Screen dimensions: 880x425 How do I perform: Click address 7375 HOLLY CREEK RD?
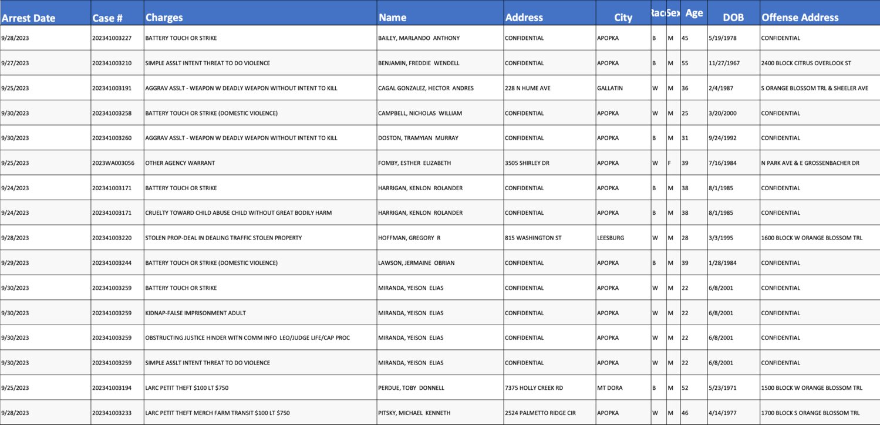[534, 388]
